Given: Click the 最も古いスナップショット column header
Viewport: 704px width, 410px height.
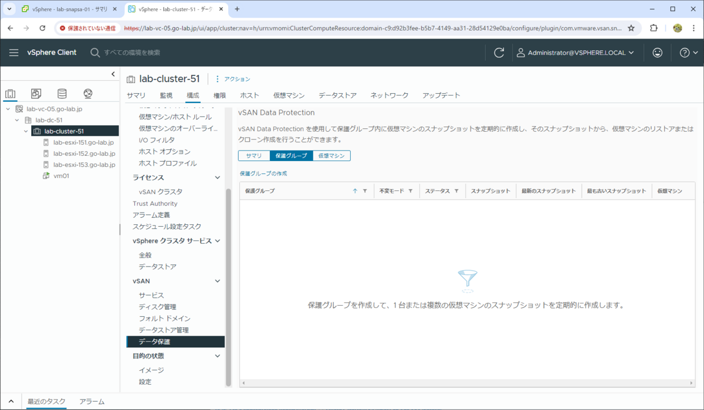Looking at the screenshot, I should (x=617, y=191).
